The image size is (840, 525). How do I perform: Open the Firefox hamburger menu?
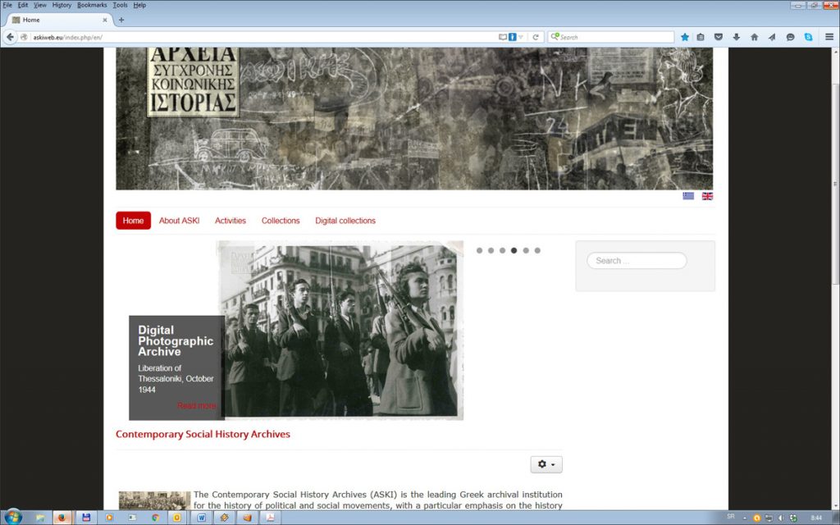(x=828, y=37)
